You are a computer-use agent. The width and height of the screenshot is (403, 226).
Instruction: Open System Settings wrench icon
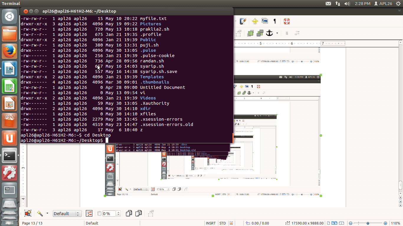click(x=9, y=173)
